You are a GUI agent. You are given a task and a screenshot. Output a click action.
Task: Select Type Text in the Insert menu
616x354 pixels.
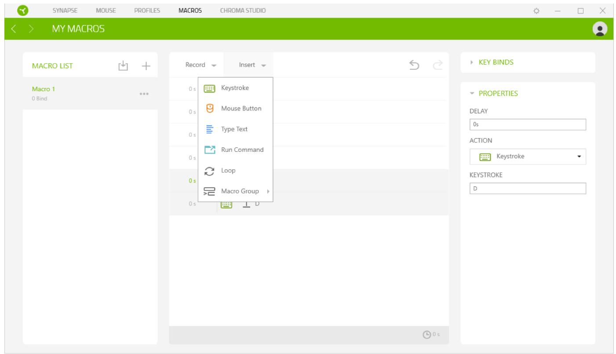point(236,129)
